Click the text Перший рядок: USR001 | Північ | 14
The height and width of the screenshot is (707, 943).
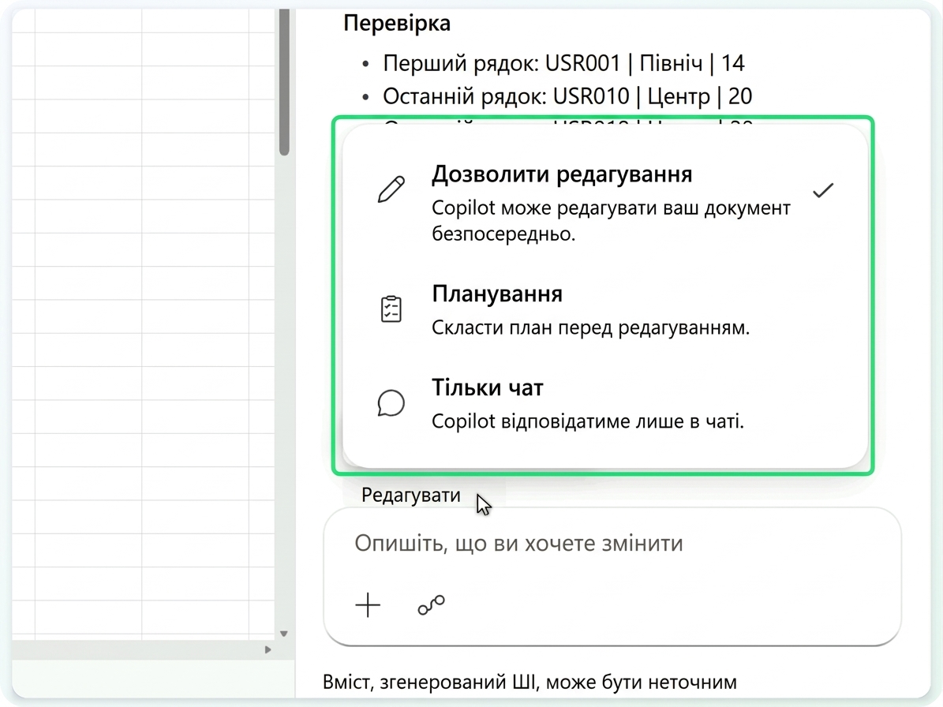(x=563, y=63)
